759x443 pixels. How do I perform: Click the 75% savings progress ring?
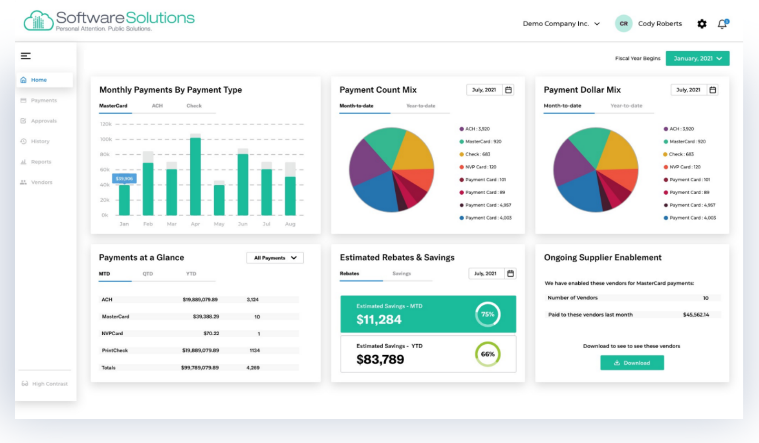(x=487, y=314)
